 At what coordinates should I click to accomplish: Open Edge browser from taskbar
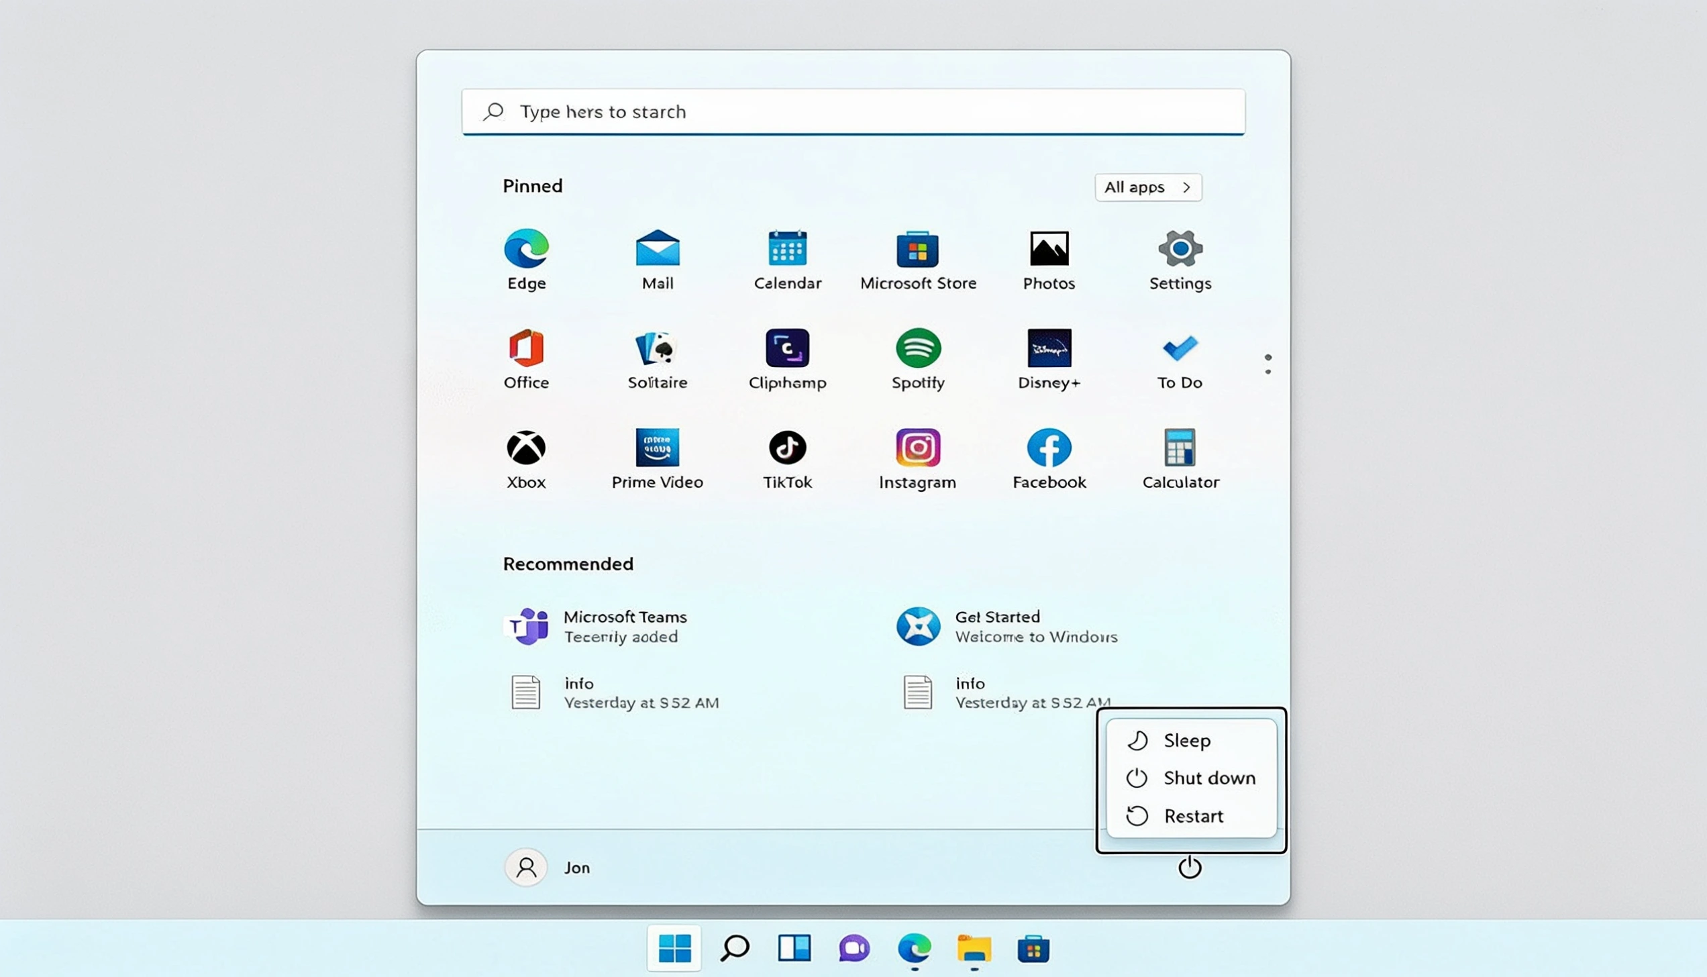(915, 948)
